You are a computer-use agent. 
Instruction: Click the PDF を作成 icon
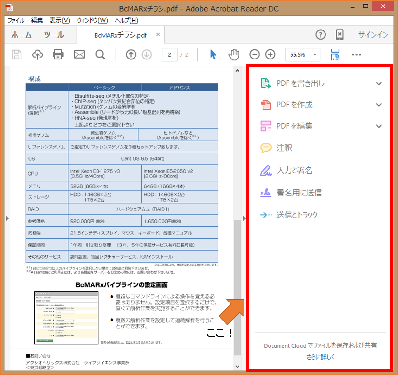[x=266, y=105]
